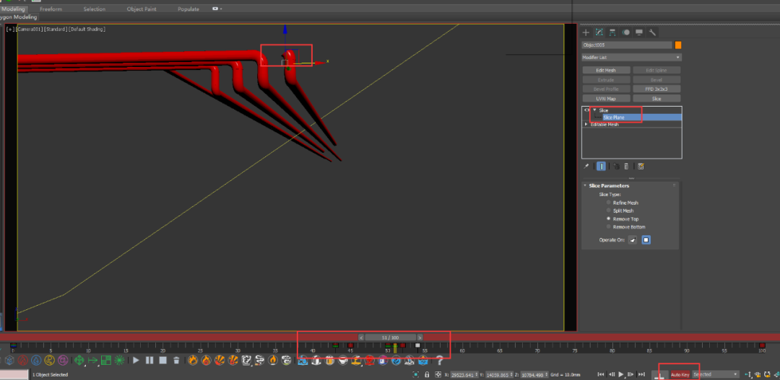Add the FFD 3x3x3 modifier
This screenshot has height=380, width=780.
[x=656, y=89]
